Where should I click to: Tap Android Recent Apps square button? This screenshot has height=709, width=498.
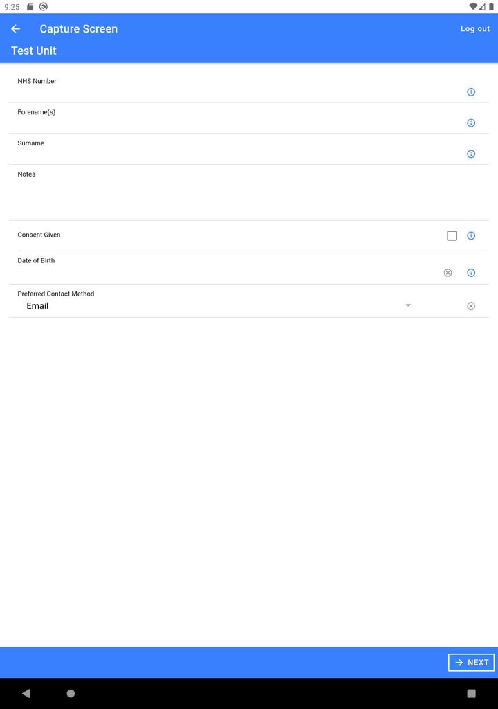tap(472, 693)
